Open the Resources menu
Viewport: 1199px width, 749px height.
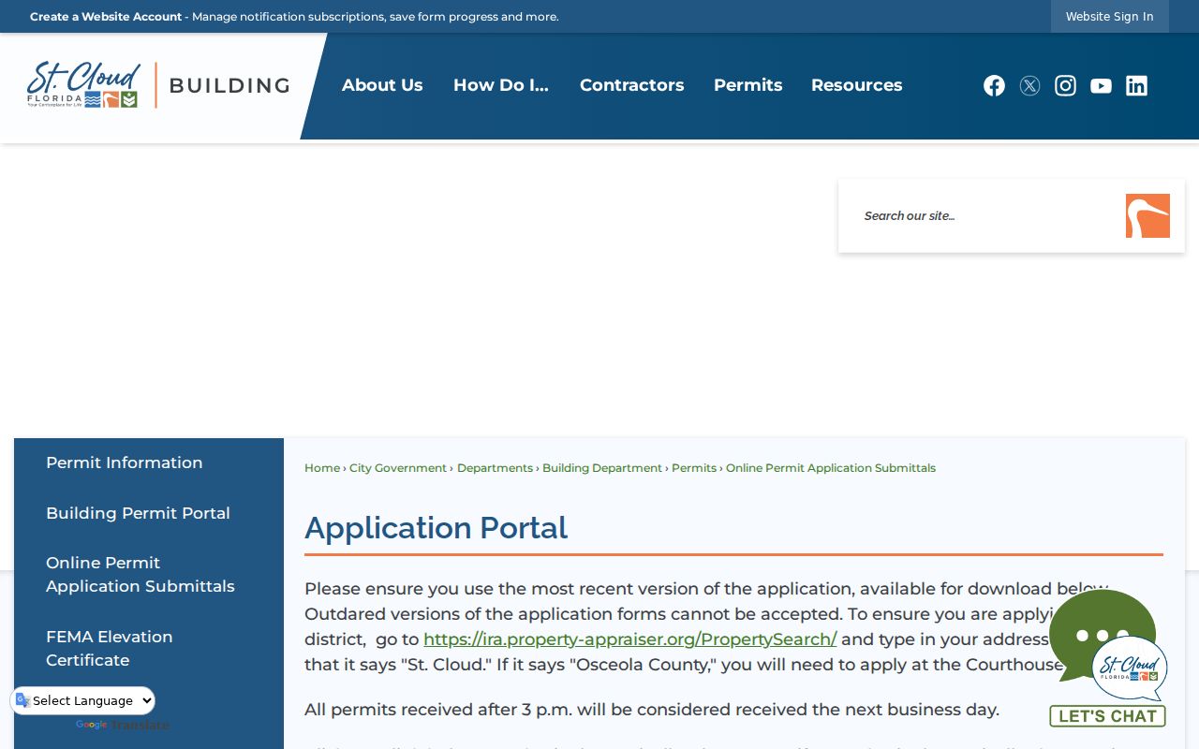856,85
